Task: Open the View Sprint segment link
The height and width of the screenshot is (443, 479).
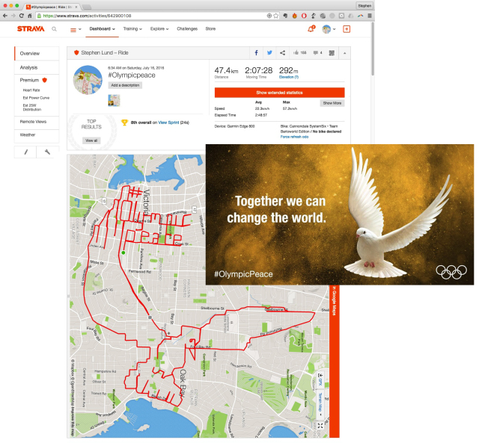Action: pyautogui.click(x=168, y=123)
